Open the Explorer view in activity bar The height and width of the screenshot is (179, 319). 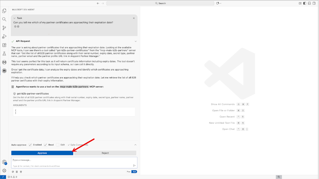tap(4, 11)
